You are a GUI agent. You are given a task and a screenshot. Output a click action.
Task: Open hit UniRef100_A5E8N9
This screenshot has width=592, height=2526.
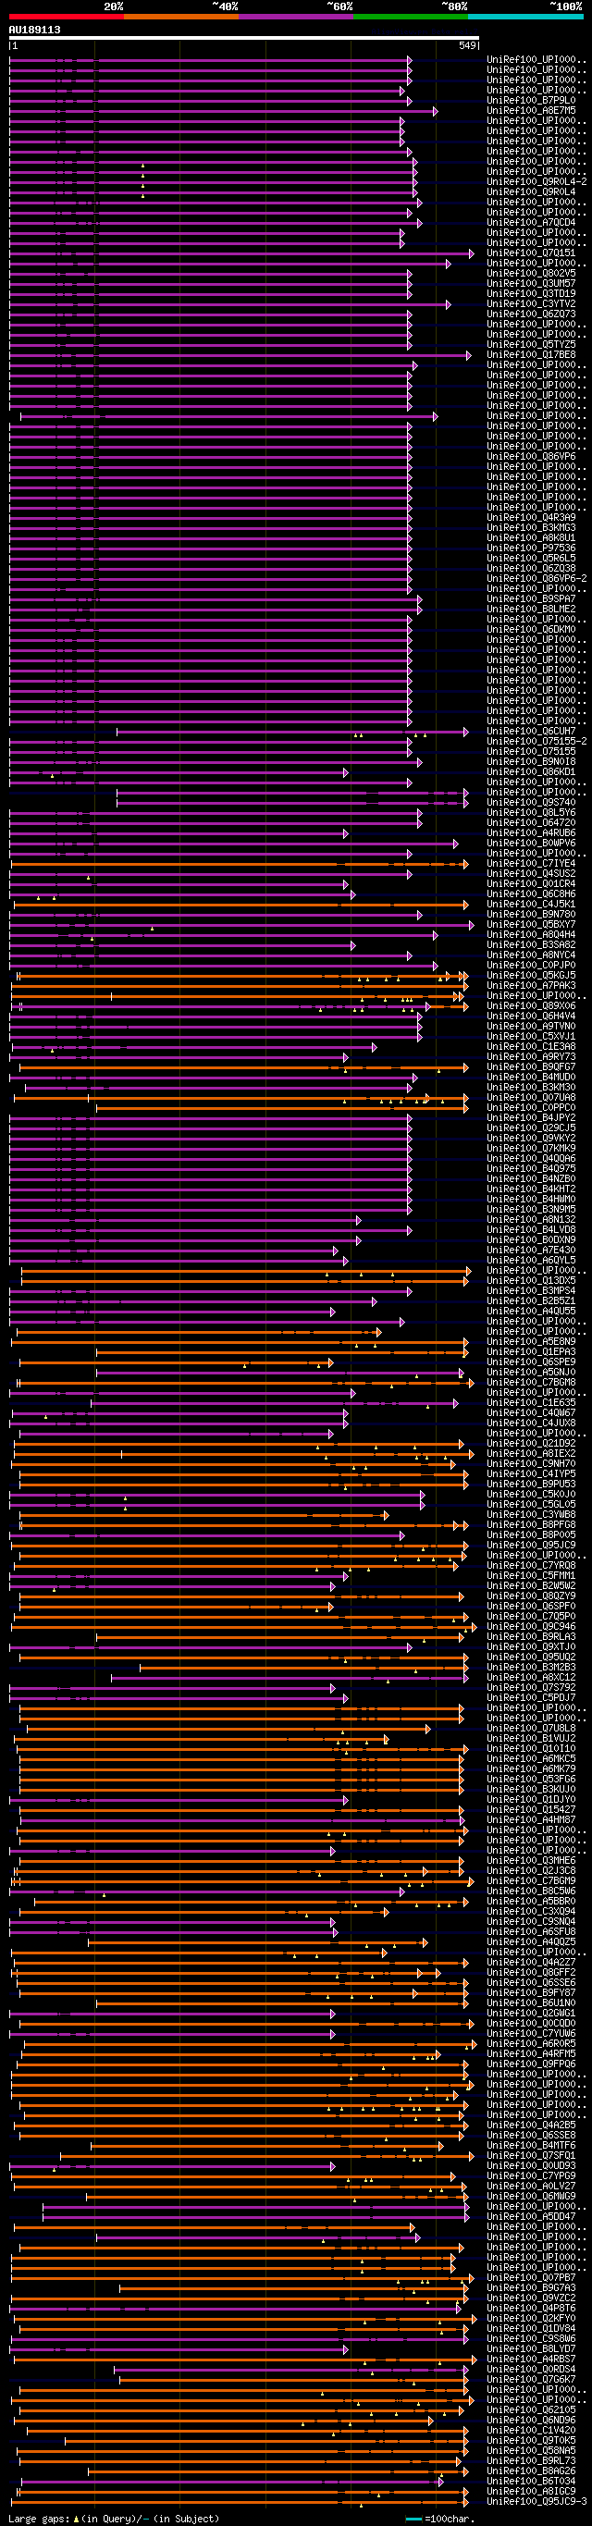531,1341
